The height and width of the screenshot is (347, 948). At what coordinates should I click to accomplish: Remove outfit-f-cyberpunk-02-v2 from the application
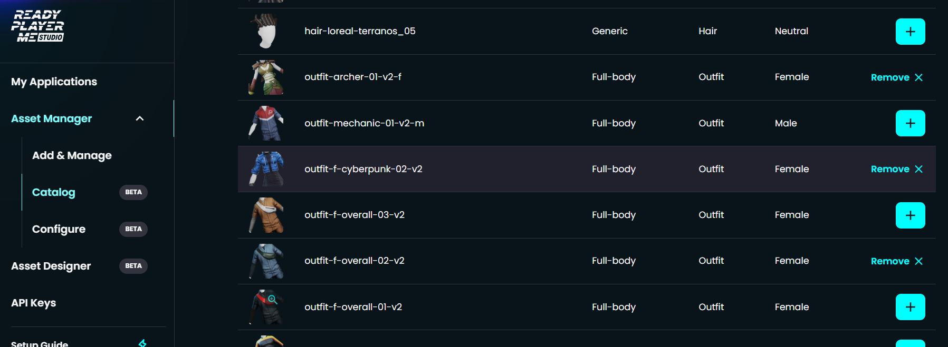coord(896,169)
